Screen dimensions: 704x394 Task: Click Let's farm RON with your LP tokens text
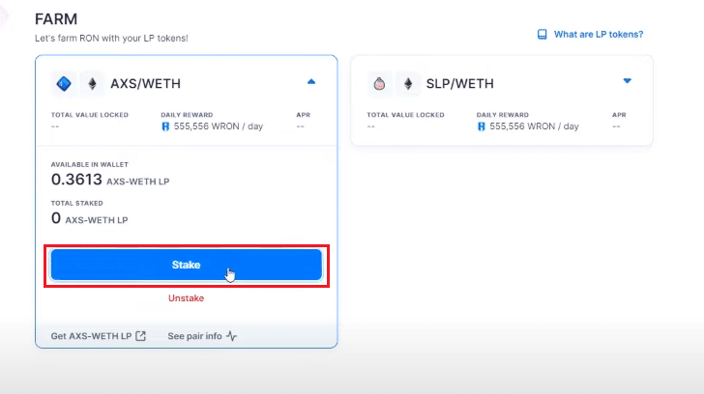(112, 39)
